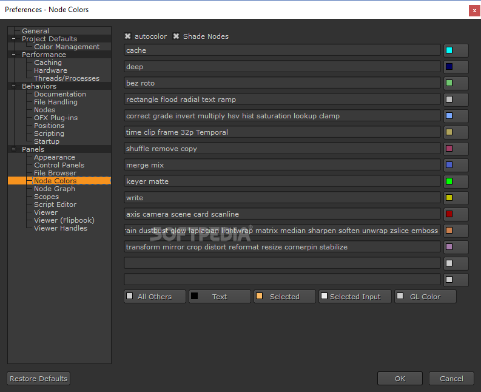This screenshot has width=481, height=392.
Task: Open Script Editor preferences
Action: [x=55, y=204]
